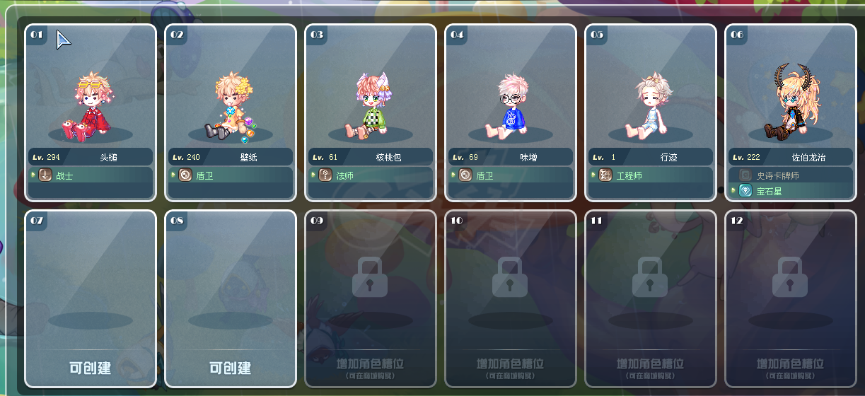Select the 头槌 character sprite in slot 01
The height and width of the screenshot is (396, 865).
click(x=88, y=105)
